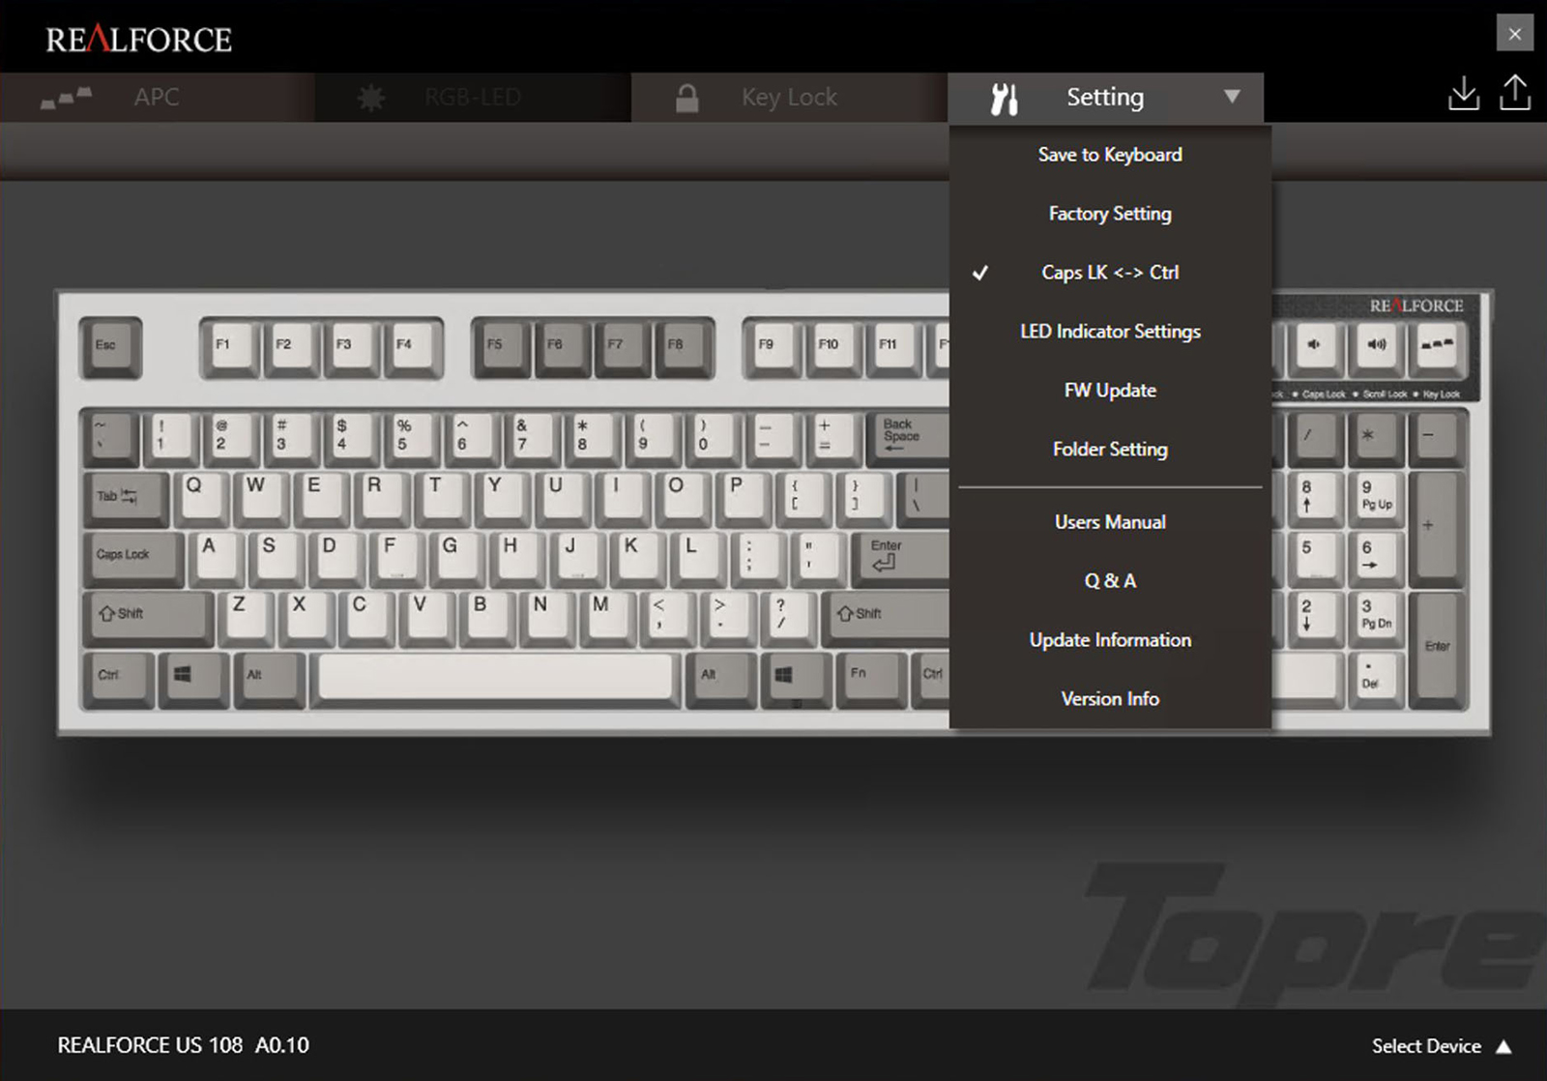Select the numpad 6 right-arrow key

[x=1376, y=559]
